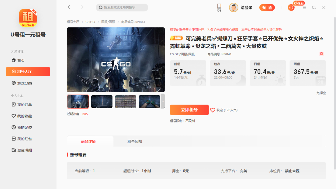Click the back navigation arrow
This screenshot has width=336, height=189.
[69, 7]
